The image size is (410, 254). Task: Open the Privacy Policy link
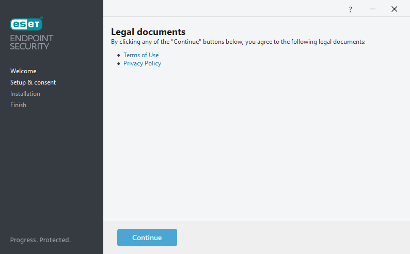click(142, 63)
